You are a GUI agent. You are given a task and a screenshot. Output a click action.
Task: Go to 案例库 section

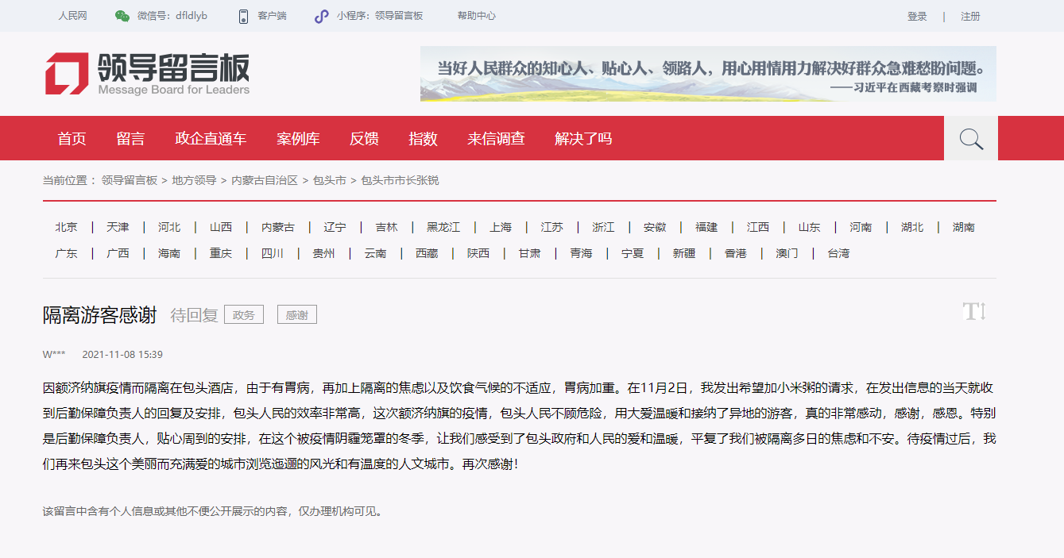coord(298,139)
